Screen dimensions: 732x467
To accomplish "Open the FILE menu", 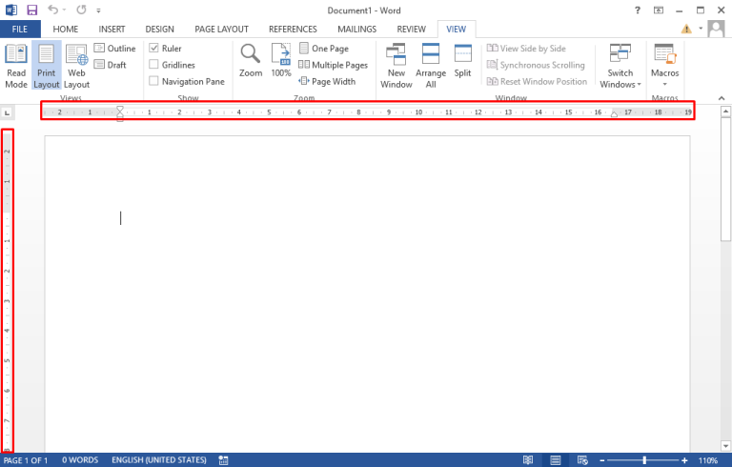I will (20, 30).
